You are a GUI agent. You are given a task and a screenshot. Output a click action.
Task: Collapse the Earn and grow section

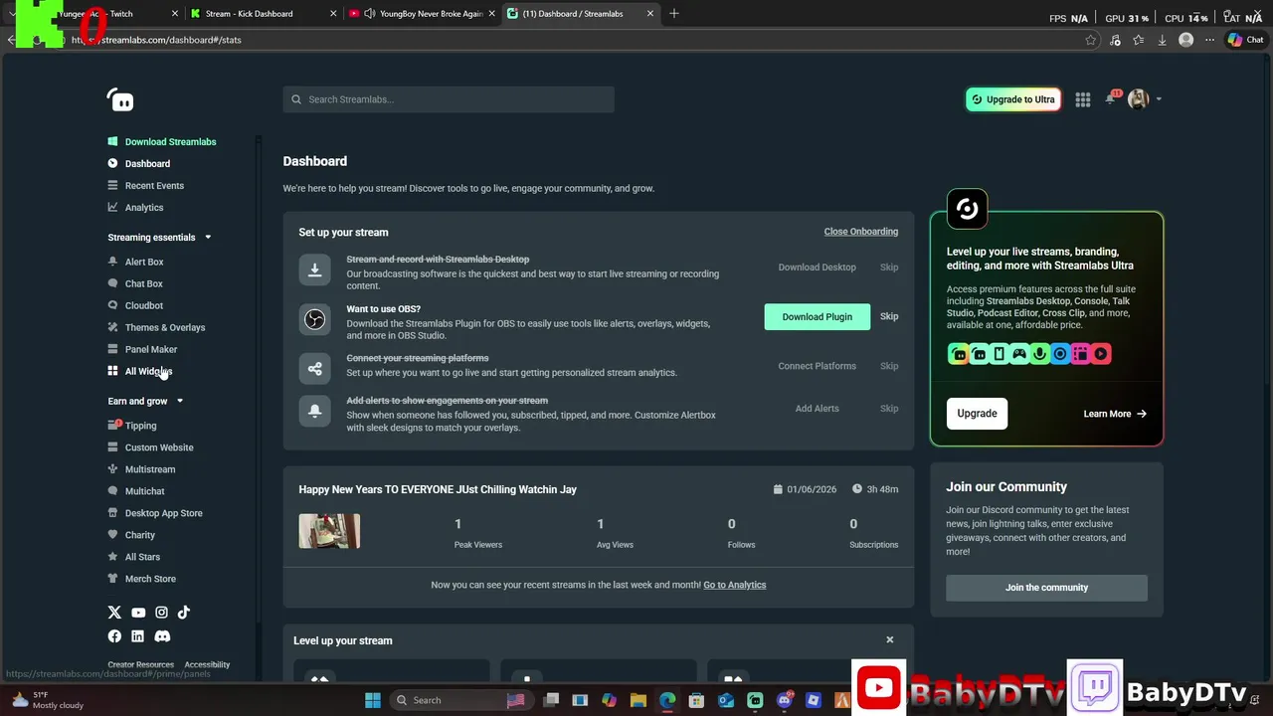pyautogui.click(x=180, y=402)
